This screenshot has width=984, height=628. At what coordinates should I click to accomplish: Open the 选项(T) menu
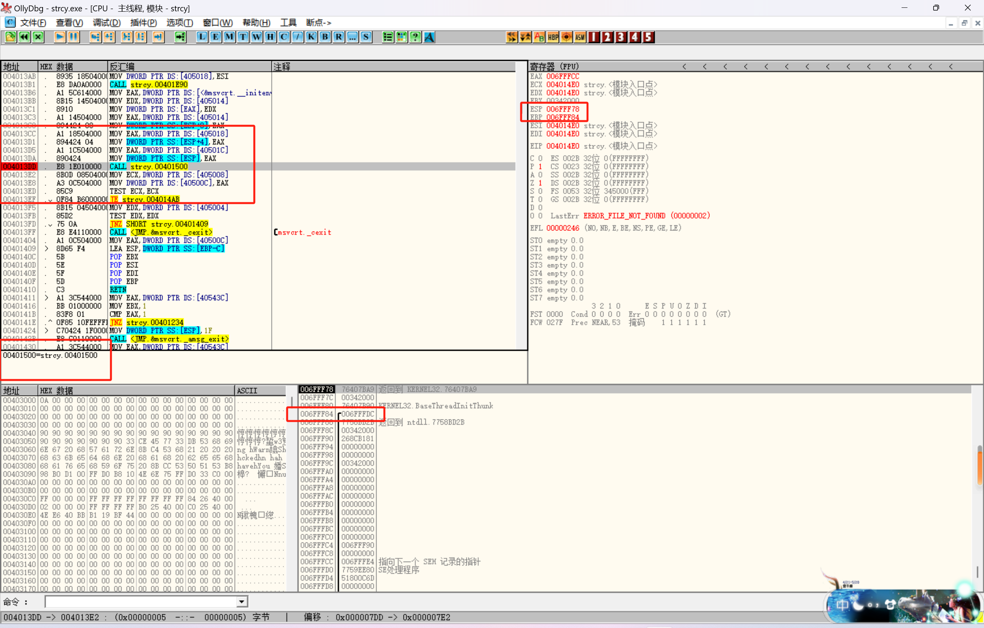tap(180, 23)
